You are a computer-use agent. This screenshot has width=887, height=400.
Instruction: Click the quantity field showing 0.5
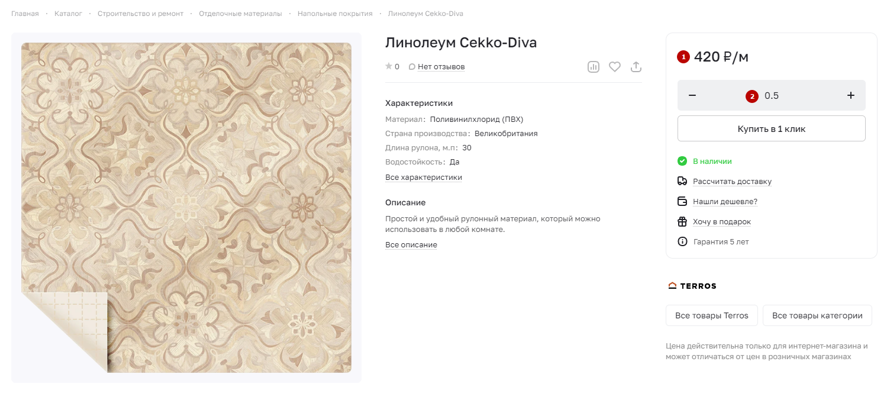[772, 95]
